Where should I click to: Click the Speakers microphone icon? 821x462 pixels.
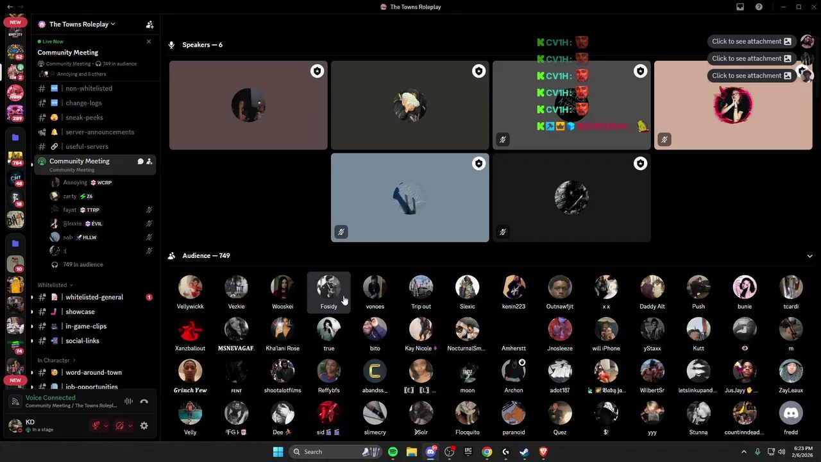171,45
